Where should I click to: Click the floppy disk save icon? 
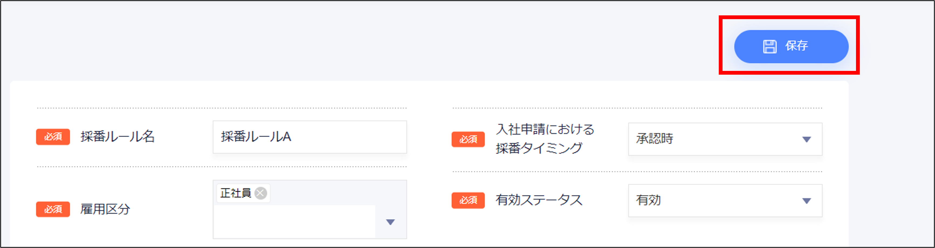coord(769,46)
